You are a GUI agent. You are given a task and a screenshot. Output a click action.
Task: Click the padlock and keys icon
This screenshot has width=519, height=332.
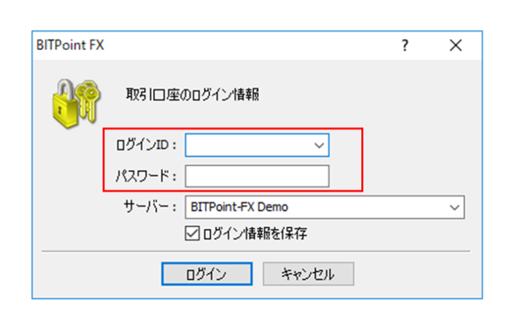pyautogui.click(x=76, y=104)
